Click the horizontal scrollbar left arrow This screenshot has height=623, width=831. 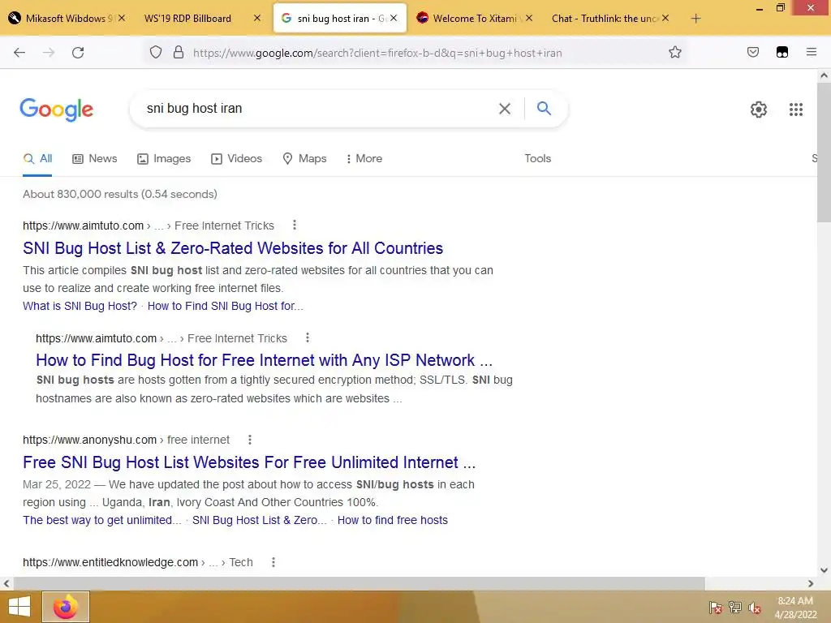[x=6, y=583]
